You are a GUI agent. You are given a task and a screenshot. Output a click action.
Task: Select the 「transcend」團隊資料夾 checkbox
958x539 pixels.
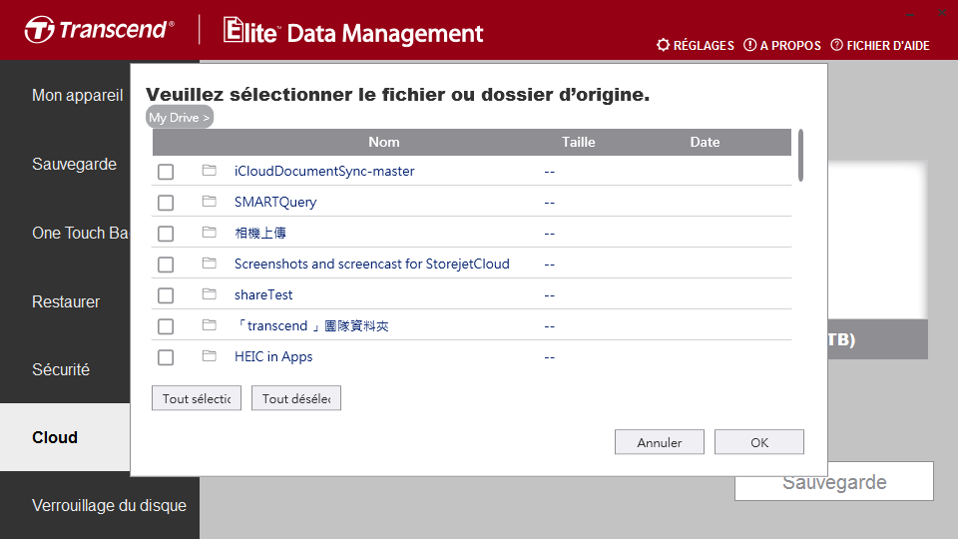point(166,326)
